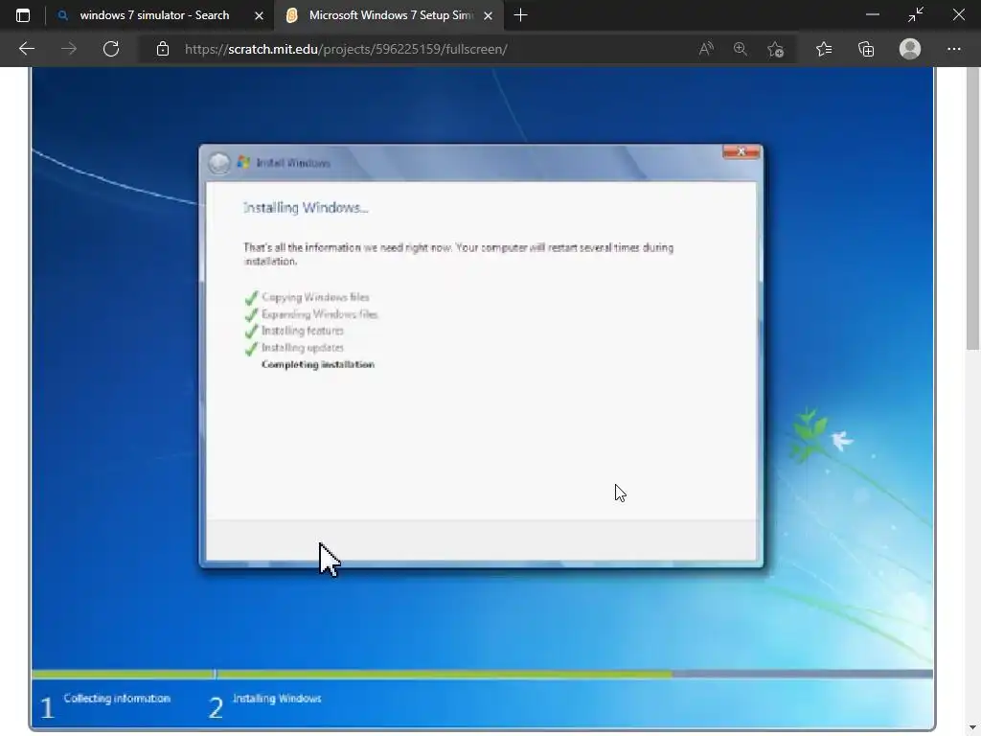Screen dimensions: 981x736
Task: Click the zoom magnifier icon in address bar
Action: point(741,49)
